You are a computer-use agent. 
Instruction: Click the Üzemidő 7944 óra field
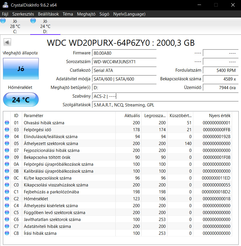coord(221,87)
